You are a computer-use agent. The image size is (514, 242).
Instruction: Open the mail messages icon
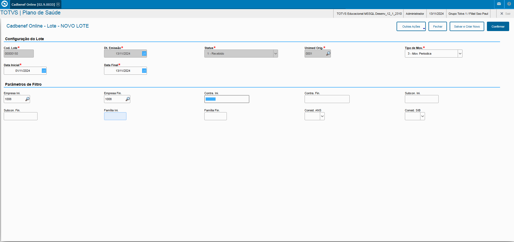[x=499, y=4]
